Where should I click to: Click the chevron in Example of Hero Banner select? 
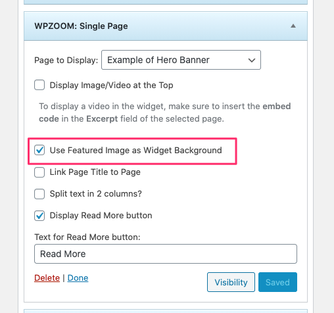coord(252,60)
